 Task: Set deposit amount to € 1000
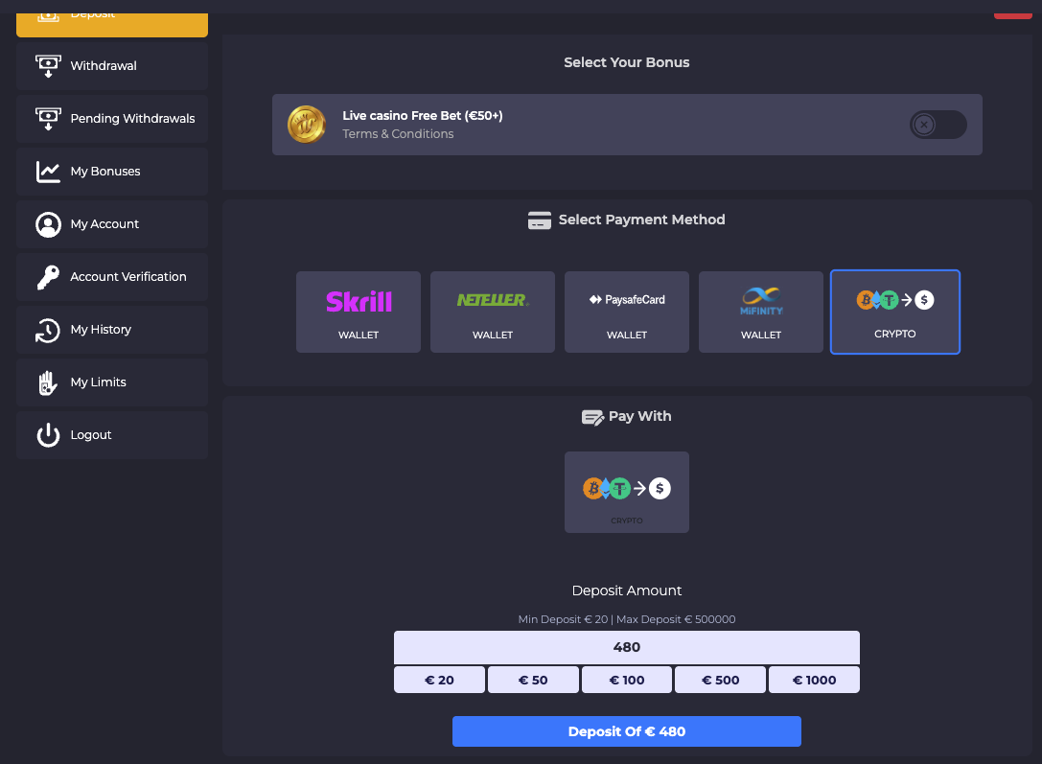[814, 680]
